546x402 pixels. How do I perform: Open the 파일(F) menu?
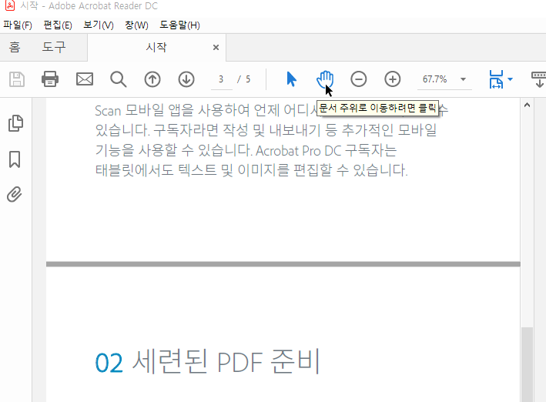coord(18,25)
